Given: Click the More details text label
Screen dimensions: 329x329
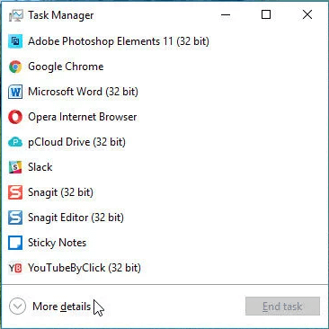Looking at the screenshot, I should coord(62,307).
